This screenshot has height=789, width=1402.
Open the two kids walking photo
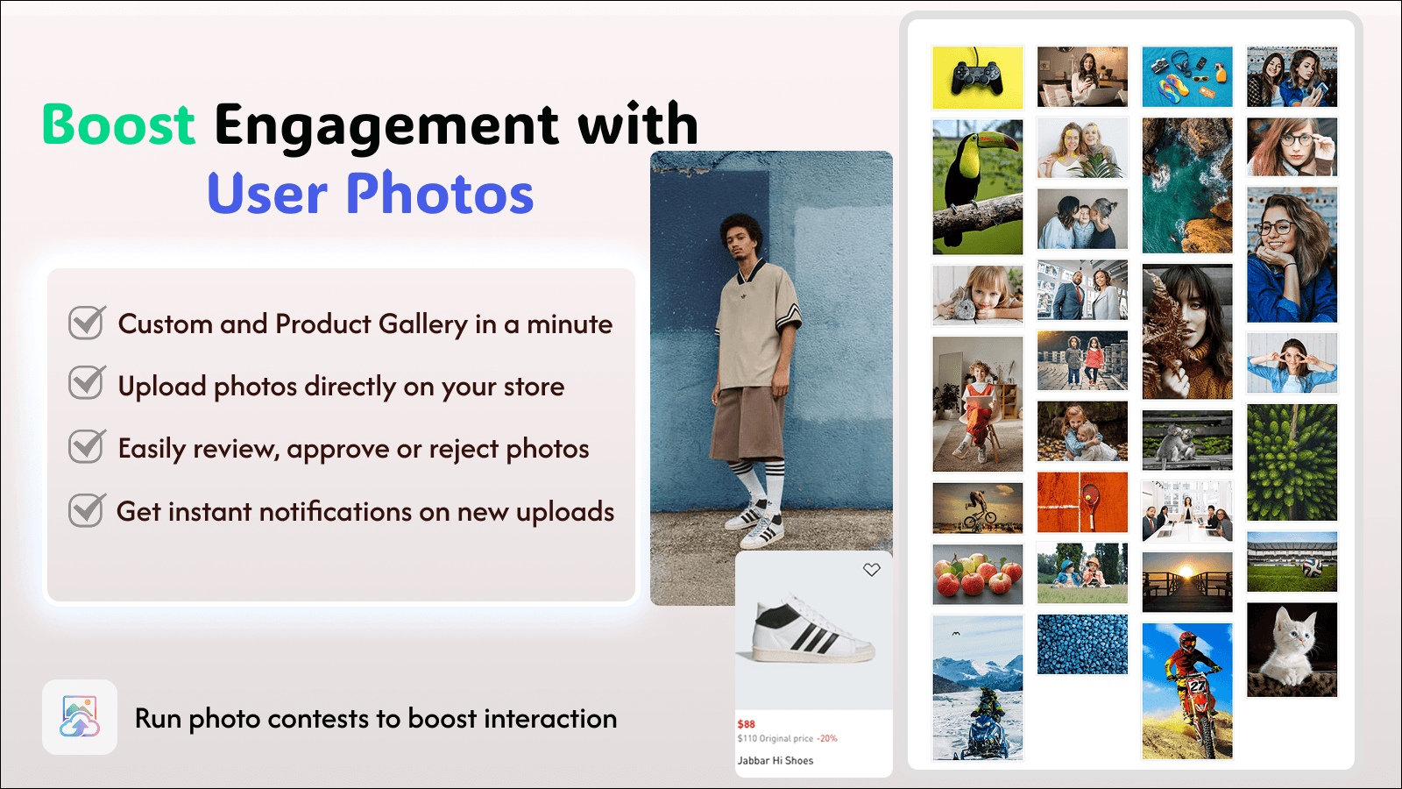point(1083,360)
